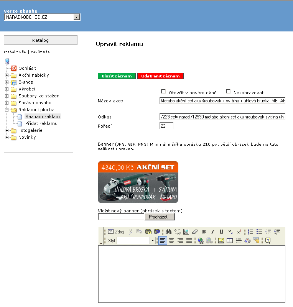293x307 pixels.
Task: Insert link with globe icon
Action: tap(201, 240)
